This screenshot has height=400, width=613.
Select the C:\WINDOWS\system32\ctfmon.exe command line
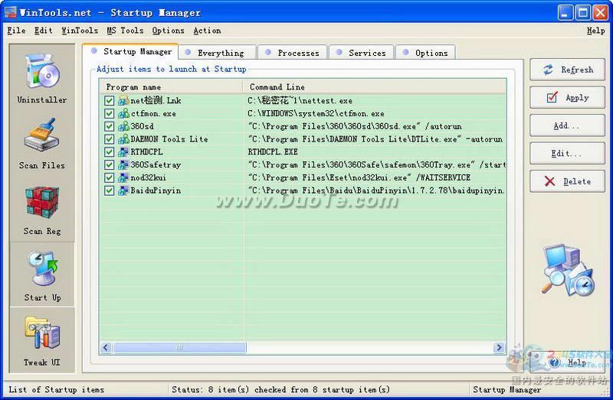pos(316,113)
